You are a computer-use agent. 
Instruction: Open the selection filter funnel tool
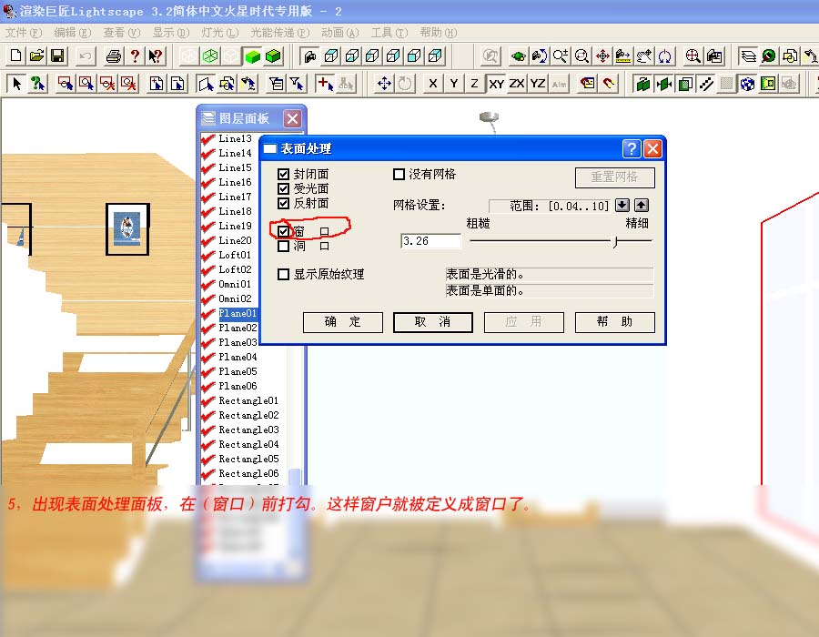(297, 83)
